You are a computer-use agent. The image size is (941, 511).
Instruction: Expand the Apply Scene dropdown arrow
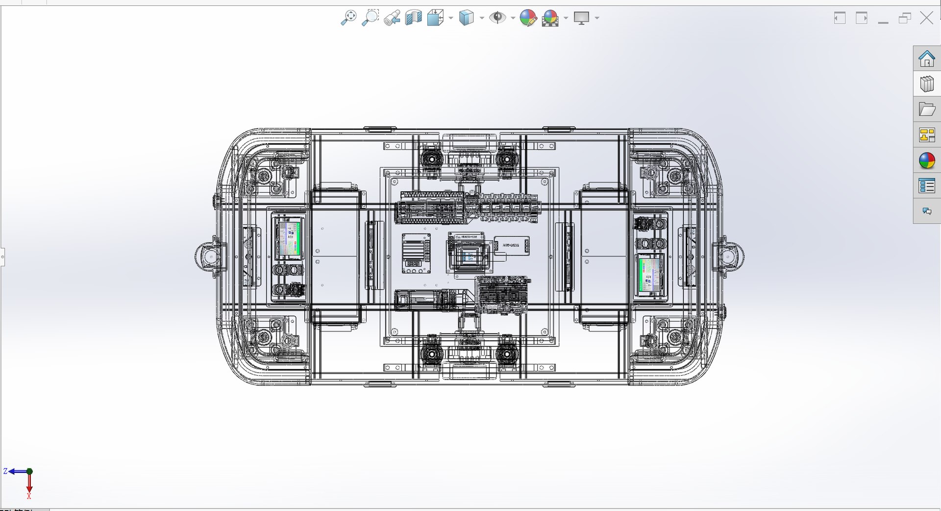click(566, 18)
